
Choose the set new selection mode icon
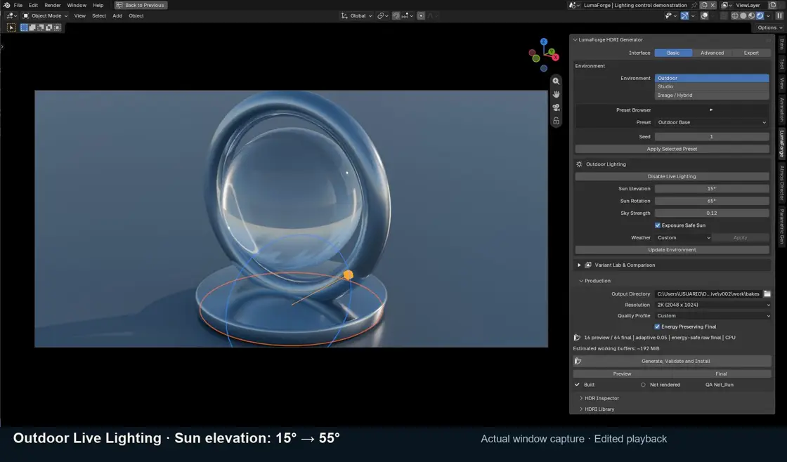(24, 27)
